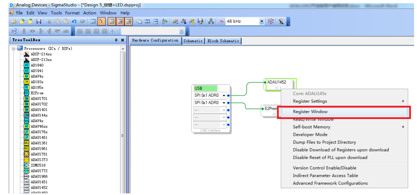
Task: Select SSM2518 in the tree
Action: coord(38,165)
